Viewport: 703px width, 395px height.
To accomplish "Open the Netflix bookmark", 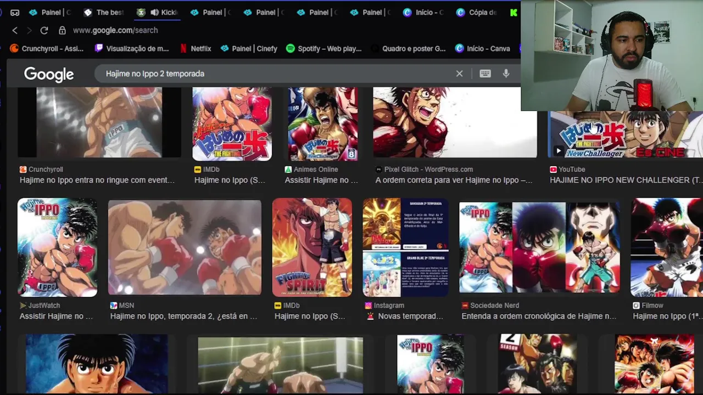I will click(x=196, y=48).
